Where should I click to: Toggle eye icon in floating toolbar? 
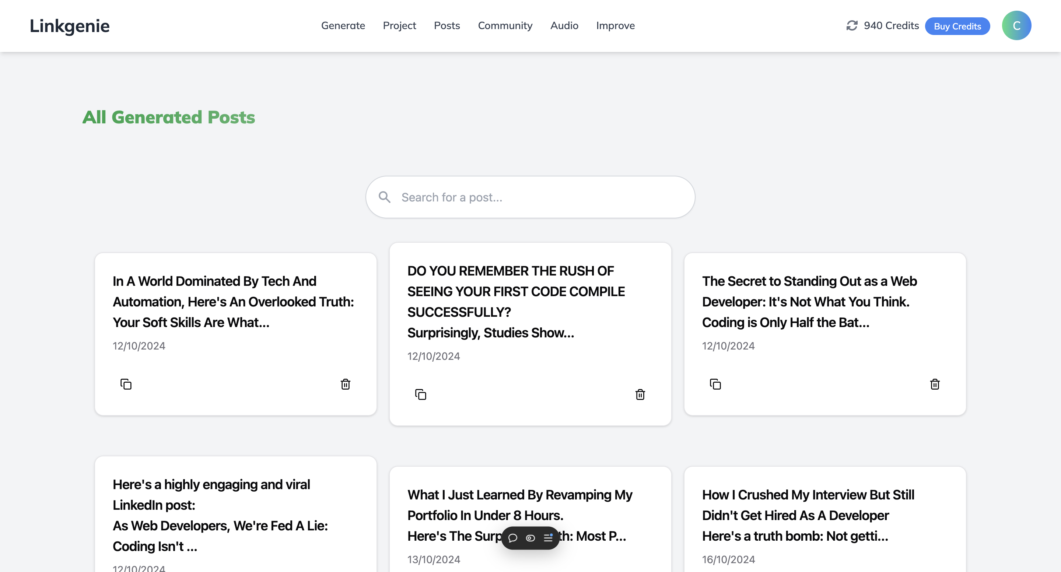530,538
